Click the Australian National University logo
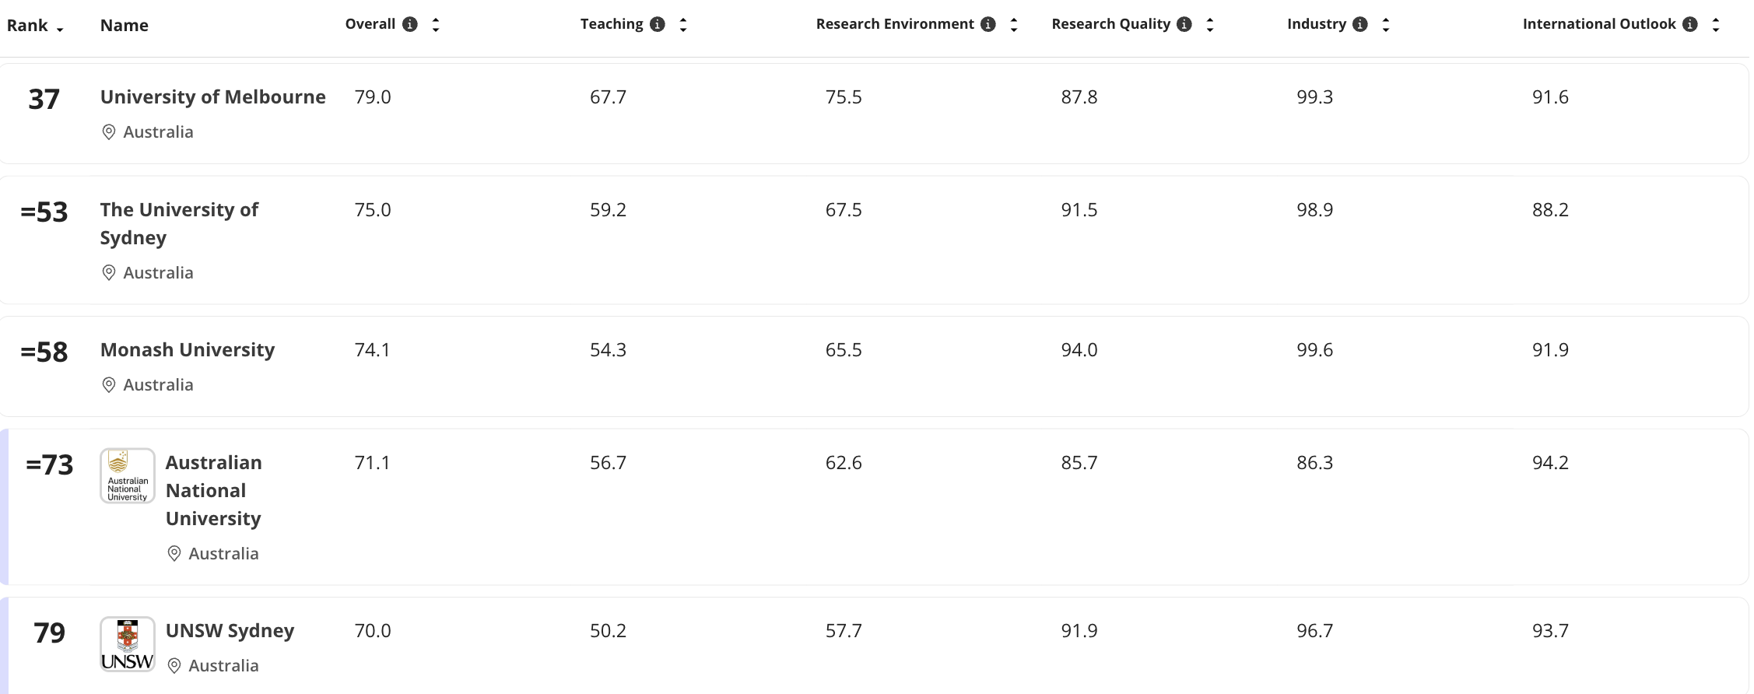1754x694 pixels. [x=128, y=476]
